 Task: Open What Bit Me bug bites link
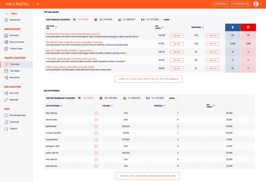[75, 42]
